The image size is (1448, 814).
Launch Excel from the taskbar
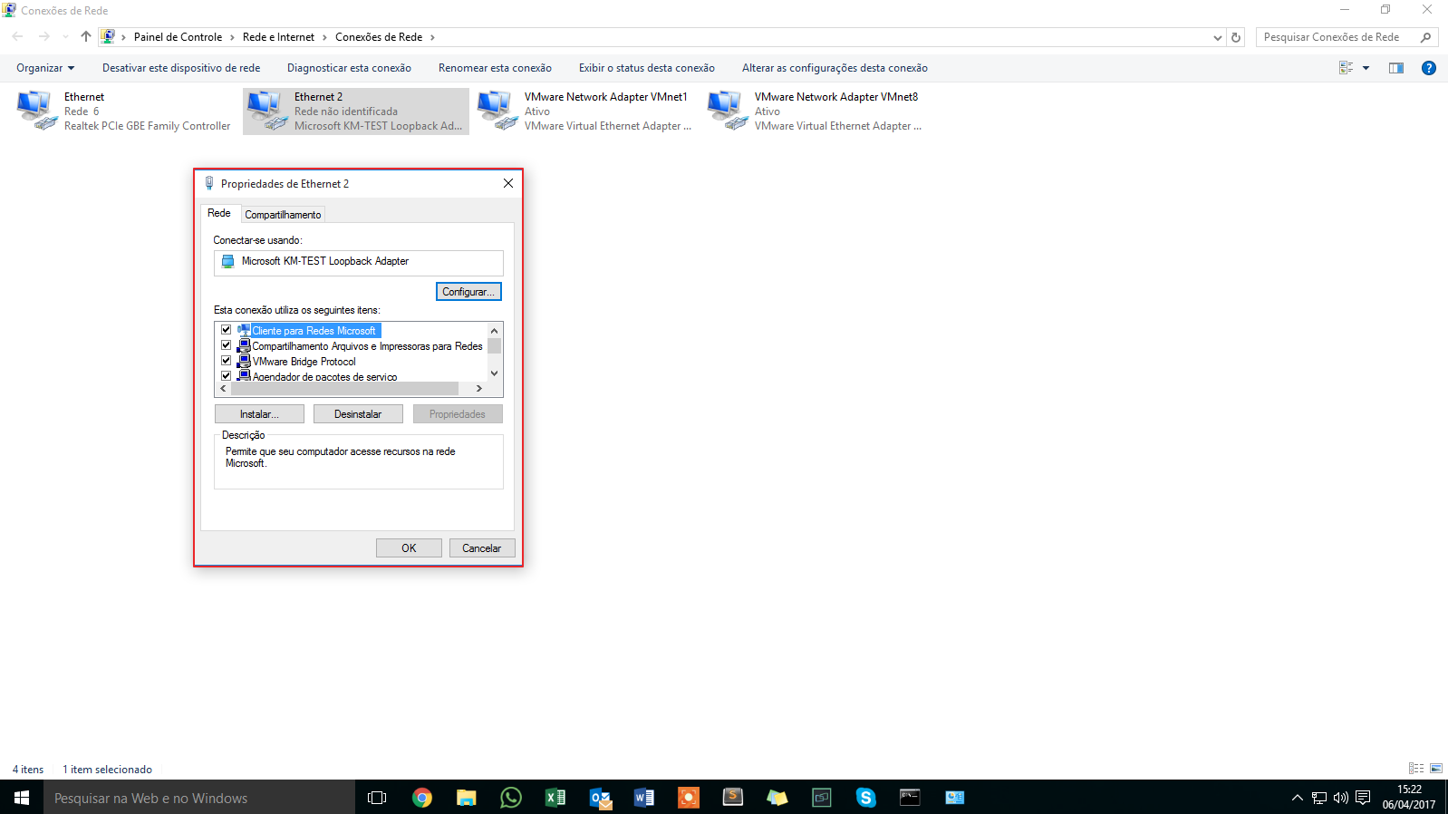[555, 798]
